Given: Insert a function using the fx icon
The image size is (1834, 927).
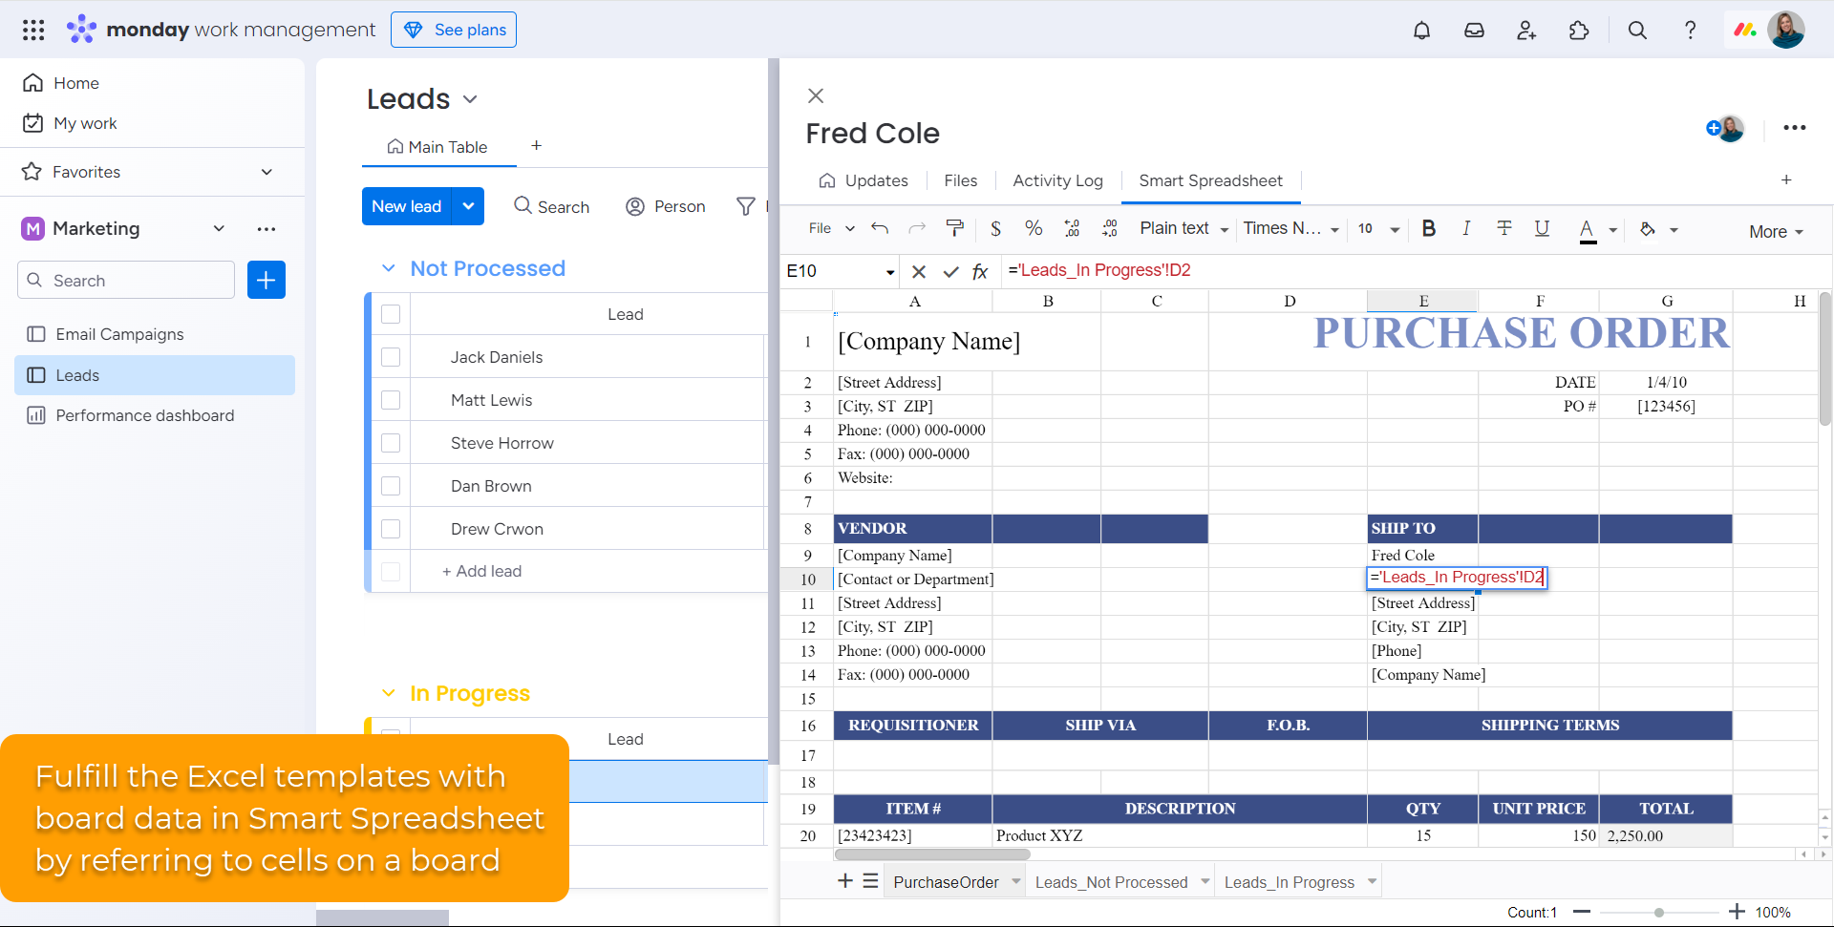Looking at the screenshot, I should [980, 271].
